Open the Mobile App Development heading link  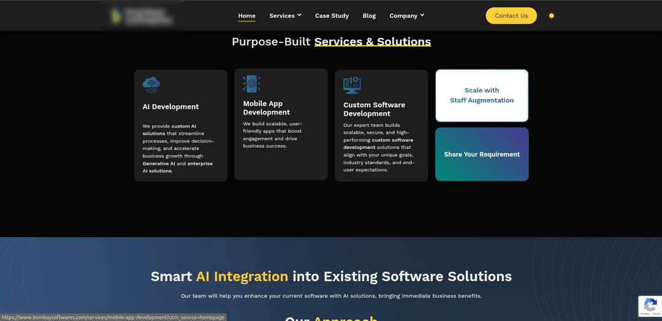pyautogui.click(x=267, y=108)
